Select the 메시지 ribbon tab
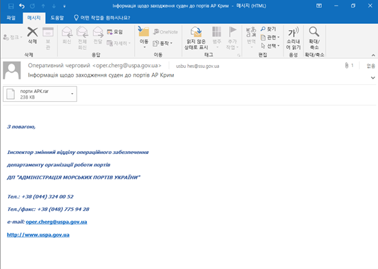378x269 pixels. (34, 18)
